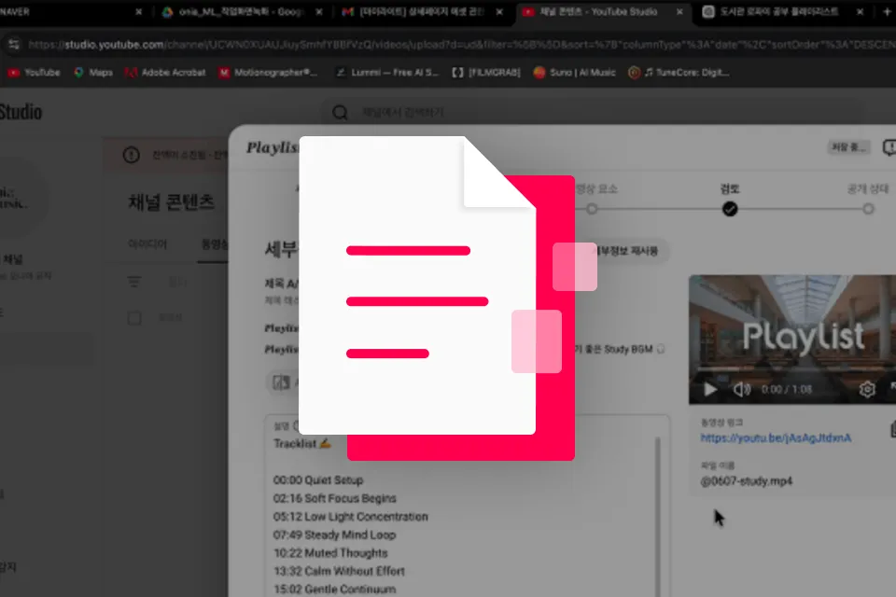Tick the select-all checkbox in content list

(x=134, y=318)
